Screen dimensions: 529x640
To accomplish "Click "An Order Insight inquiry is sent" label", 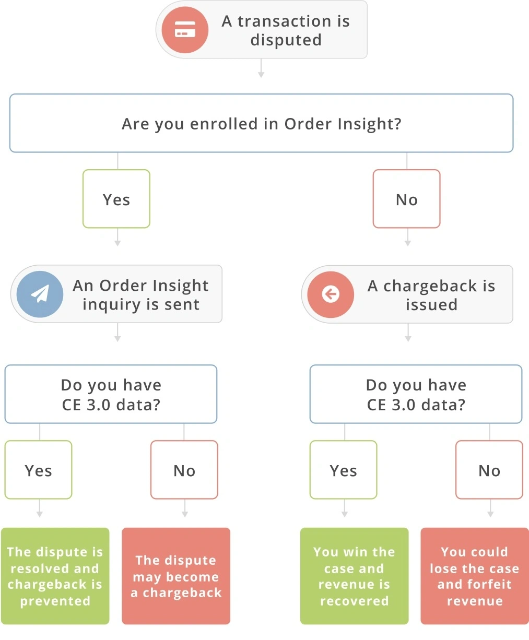I will pyautogui.click(x=140, y=294).
